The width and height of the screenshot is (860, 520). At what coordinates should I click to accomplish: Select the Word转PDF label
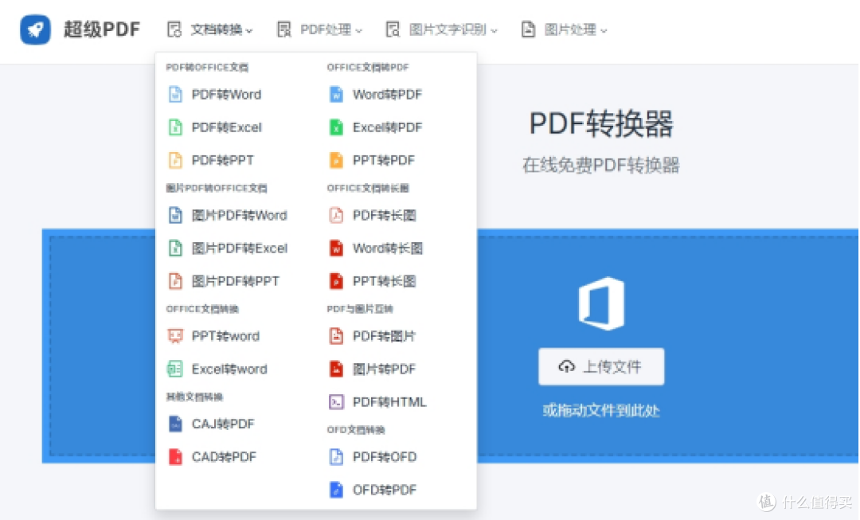[x=387, y=94]
